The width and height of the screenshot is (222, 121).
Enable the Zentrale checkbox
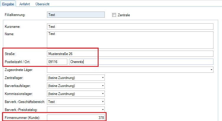[114, 15]
